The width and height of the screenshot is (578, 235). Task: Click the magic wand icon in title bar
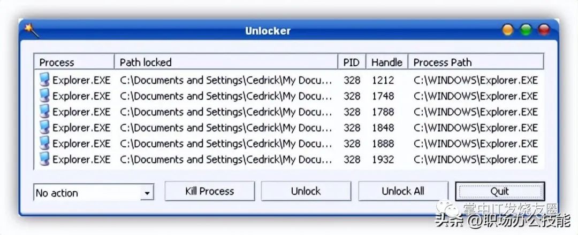tap(32, 30)
